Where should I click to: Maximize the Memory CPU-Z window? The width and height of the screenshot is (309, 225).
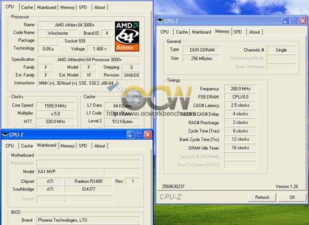pyautogui.click(x=294, y=20)
